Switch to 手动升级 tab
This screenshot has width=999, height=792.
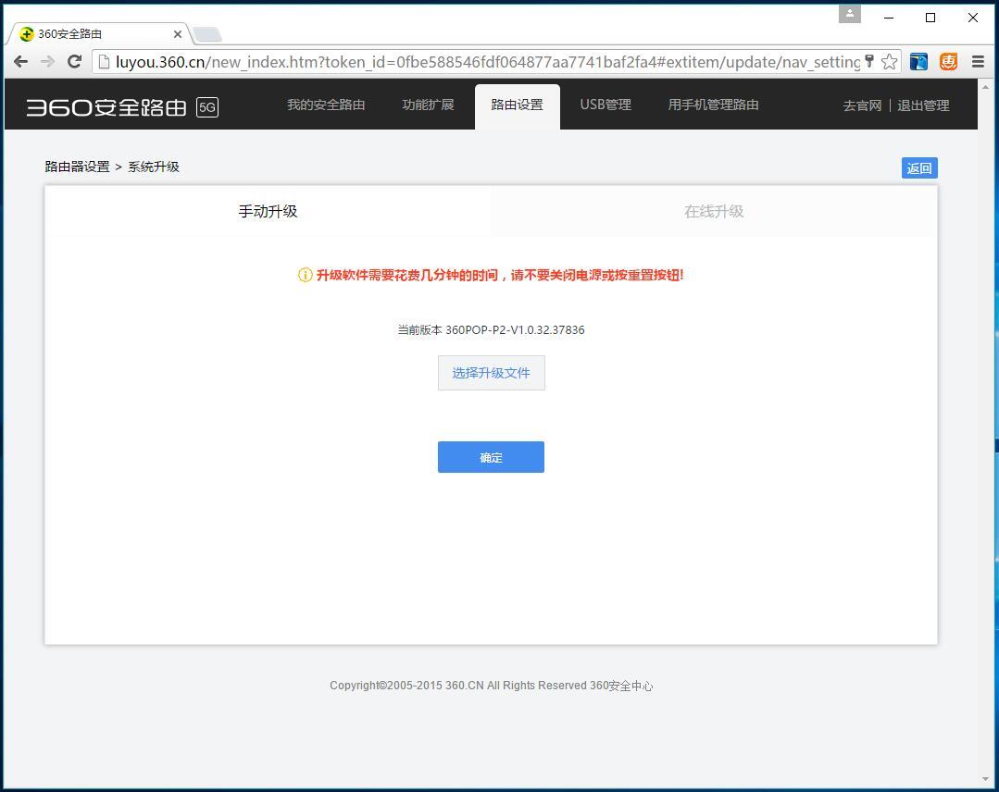coord(268,211)
